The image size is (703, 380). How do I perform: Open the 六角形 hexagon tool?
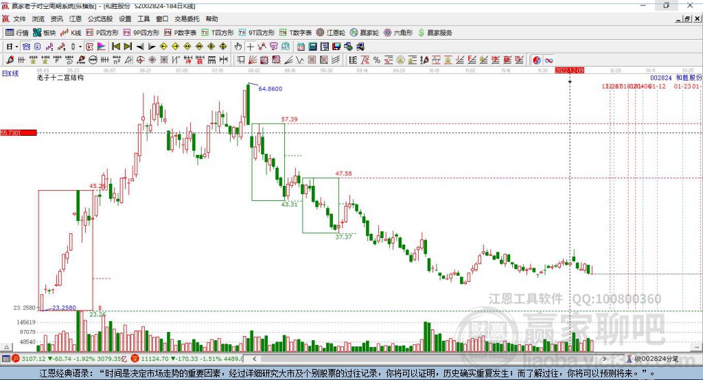(398, 33)
